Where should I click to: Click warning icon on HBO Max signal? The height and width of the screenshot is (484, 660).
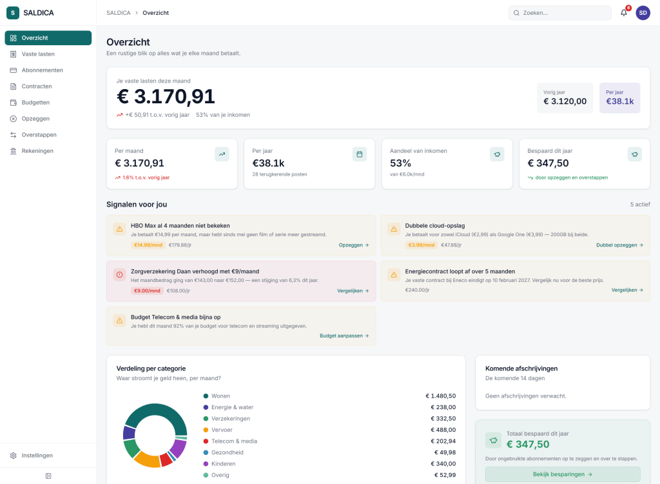[x=119, y=229]
